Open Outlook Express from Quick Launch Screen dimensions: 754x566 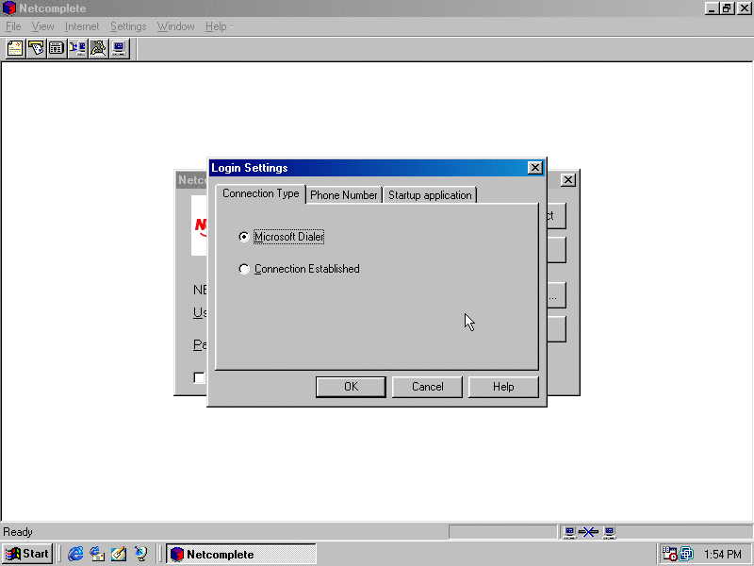click(97, 554)
